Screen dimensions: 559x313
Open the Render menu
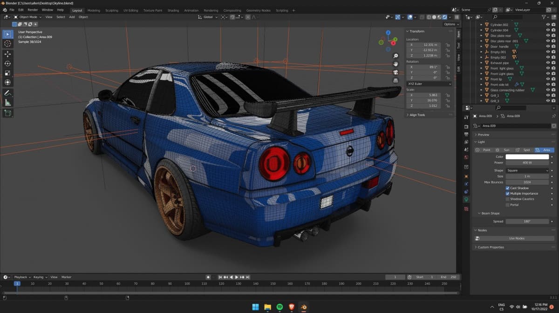coord(33,10)
